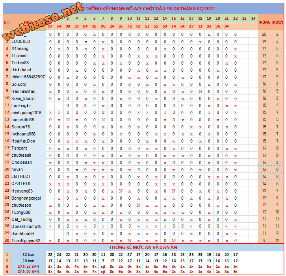Click the 'N' cell in chutheson row
The image size is (286, 276).
pyautogui.click(x=138, y=205)
